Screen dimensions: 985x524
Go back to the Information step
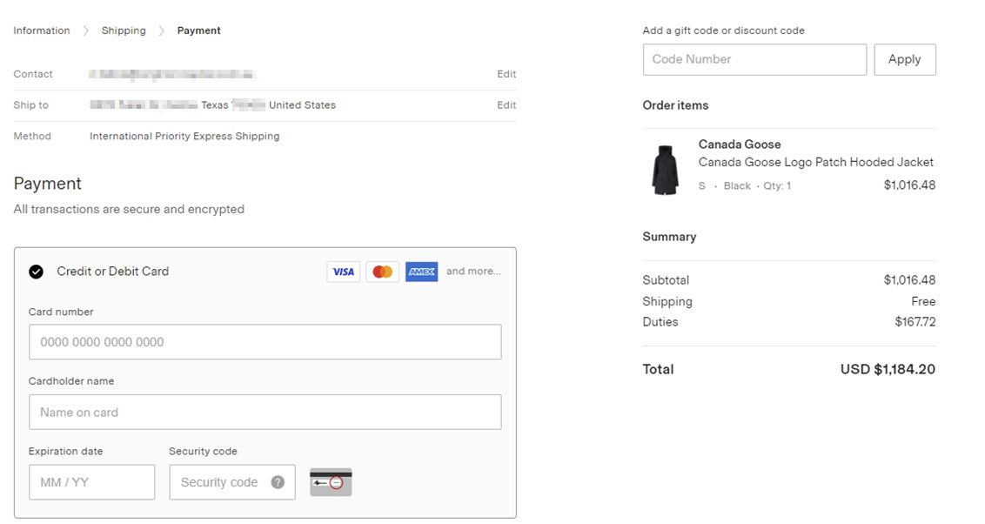42,30
